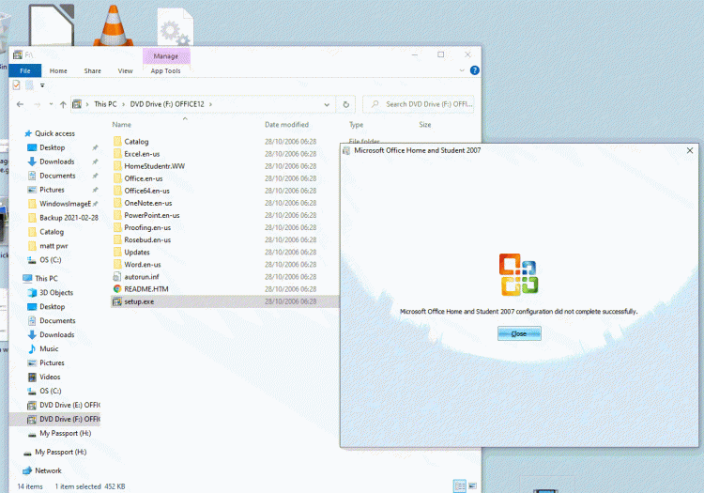704x493 pixels.
Task: Sort by the Type column header
Action: (x=357, y=124)
